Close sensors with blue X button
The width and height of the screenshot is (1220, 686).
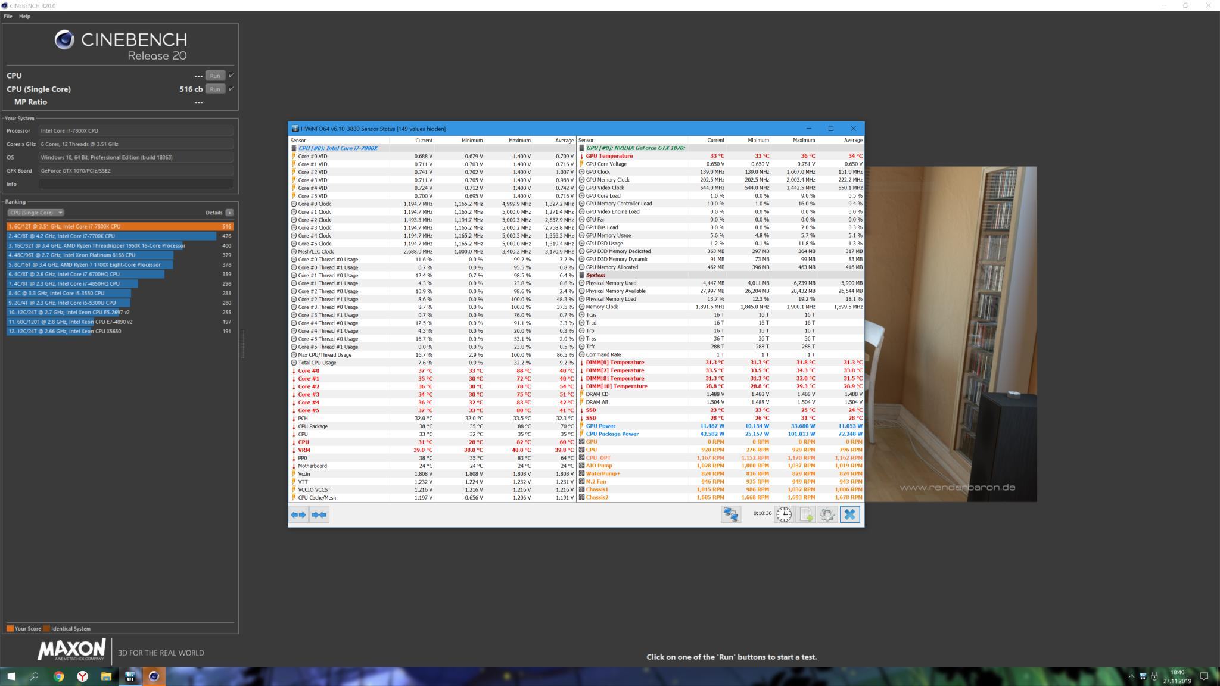coord(849,514)
